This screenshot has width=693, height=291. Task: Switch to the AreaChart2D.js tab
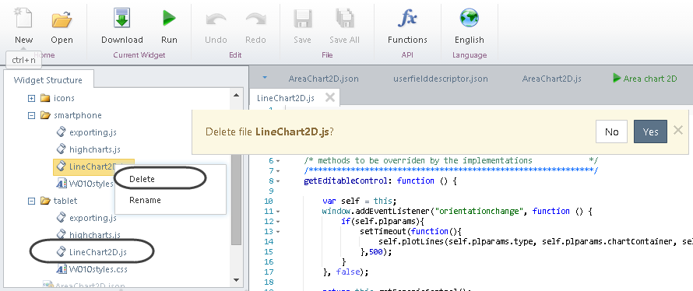551,79
